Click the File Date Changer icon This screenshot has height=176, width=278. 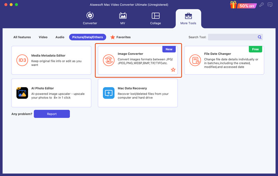pos(195,60)
